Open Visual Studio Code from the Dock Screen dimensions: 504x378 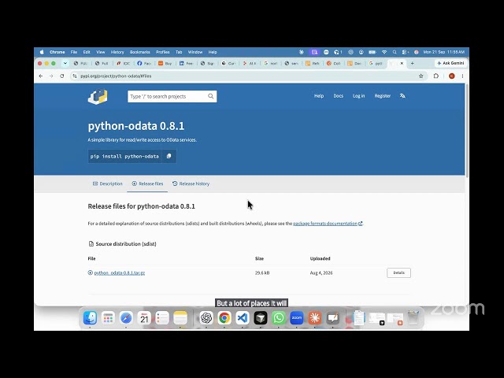click(x=243, y=318)
